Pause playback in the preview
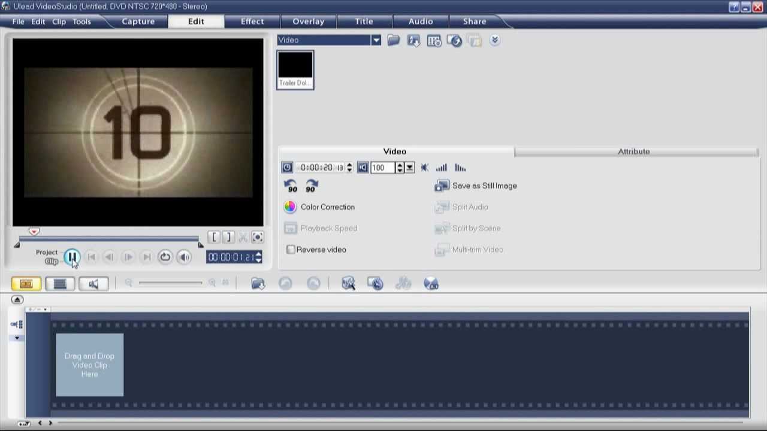767x431 pixels. 71,257
